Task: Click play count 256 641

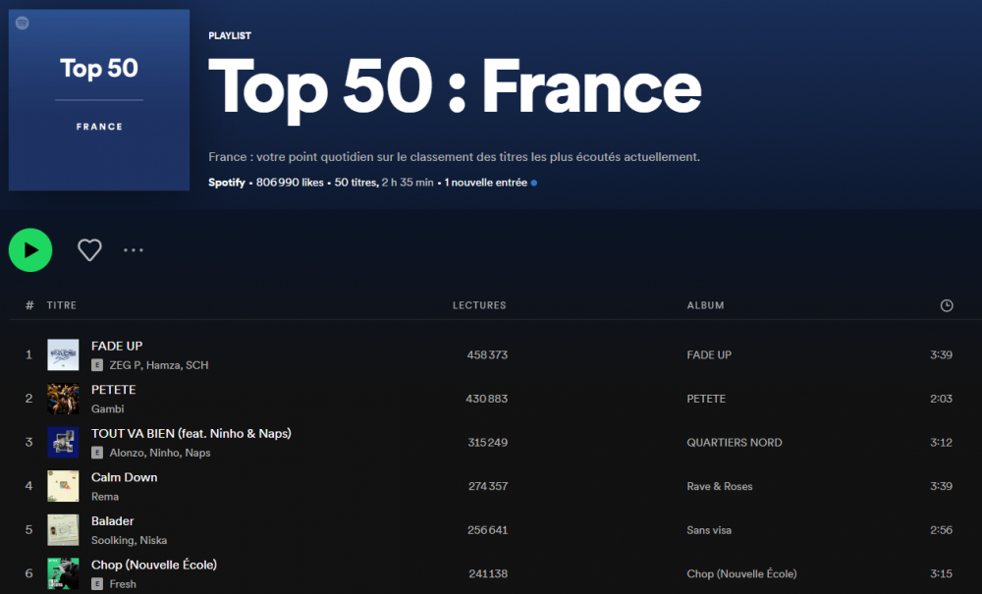Action: pyautogui.click(x=487, y=530)
